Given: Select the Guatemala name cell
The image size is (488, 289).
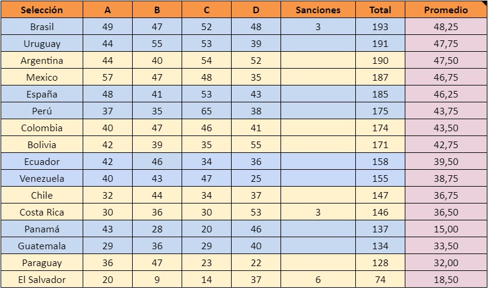Looking at the screenshot, I should click(42, 246).
